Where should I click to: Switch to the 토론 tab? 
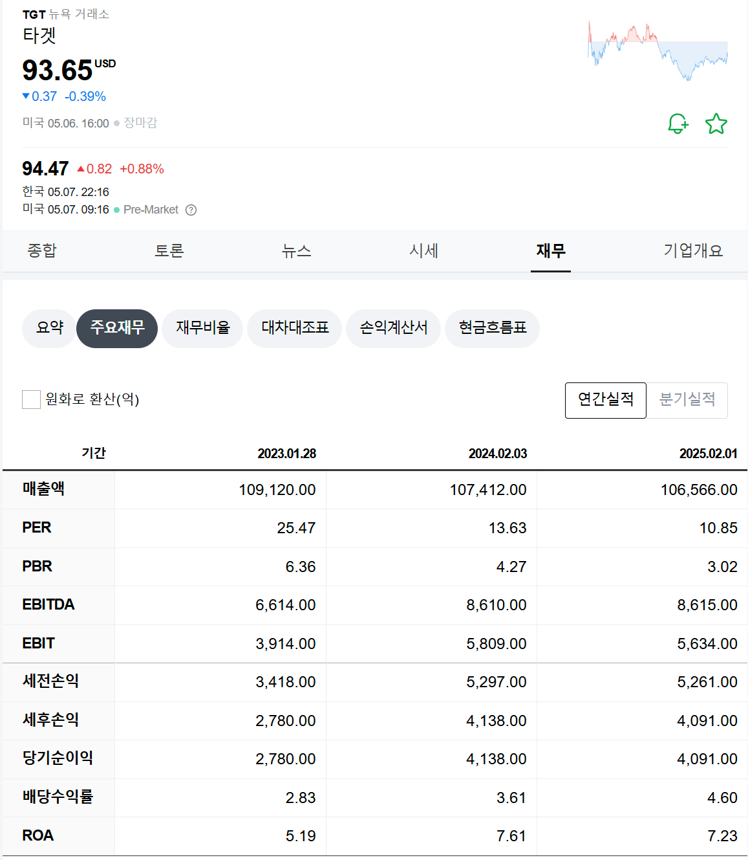click(169, 250)
